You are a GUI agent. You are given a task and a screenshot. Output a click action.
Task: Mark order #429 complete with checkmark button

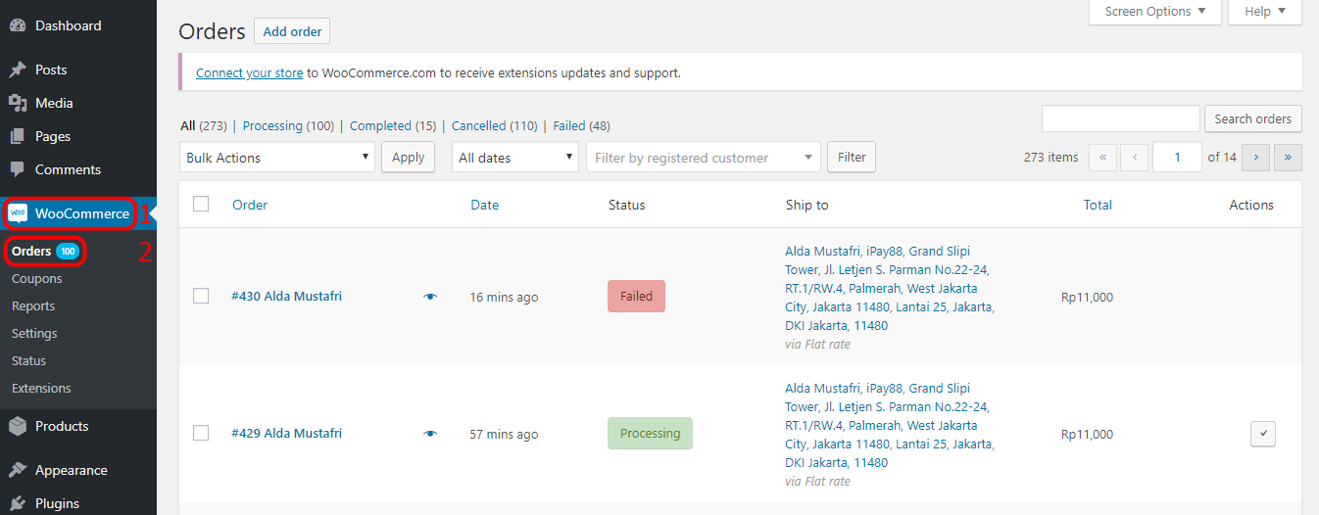click(1263, 434)
